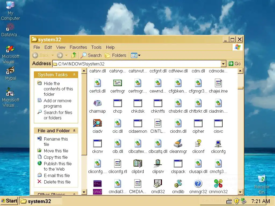The height and width of the screenshot is (206, 275).
Task: Collapse the File and Folder panel
Action: [x=74, y=131]
